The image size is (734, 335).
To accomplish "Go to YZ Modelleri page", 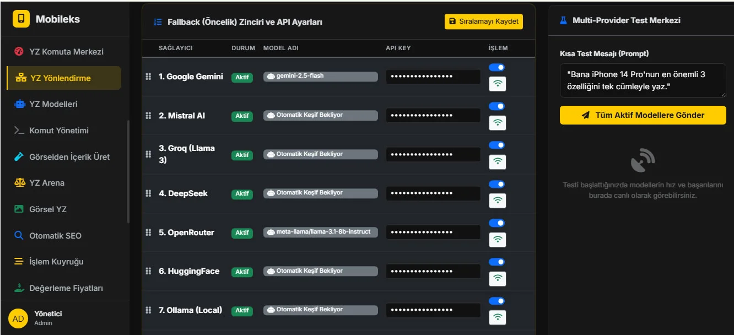I will click(64, 104).
